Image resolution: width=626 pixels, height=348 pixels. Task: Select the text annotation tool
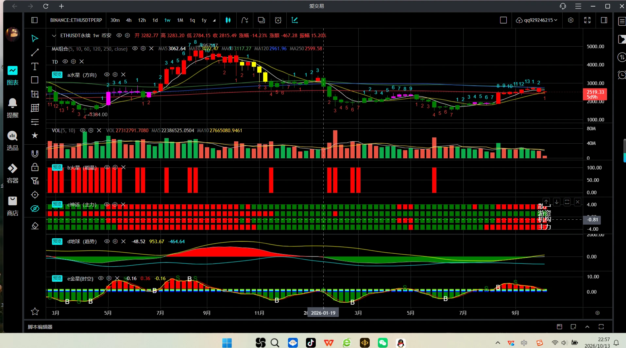(35, 67)
